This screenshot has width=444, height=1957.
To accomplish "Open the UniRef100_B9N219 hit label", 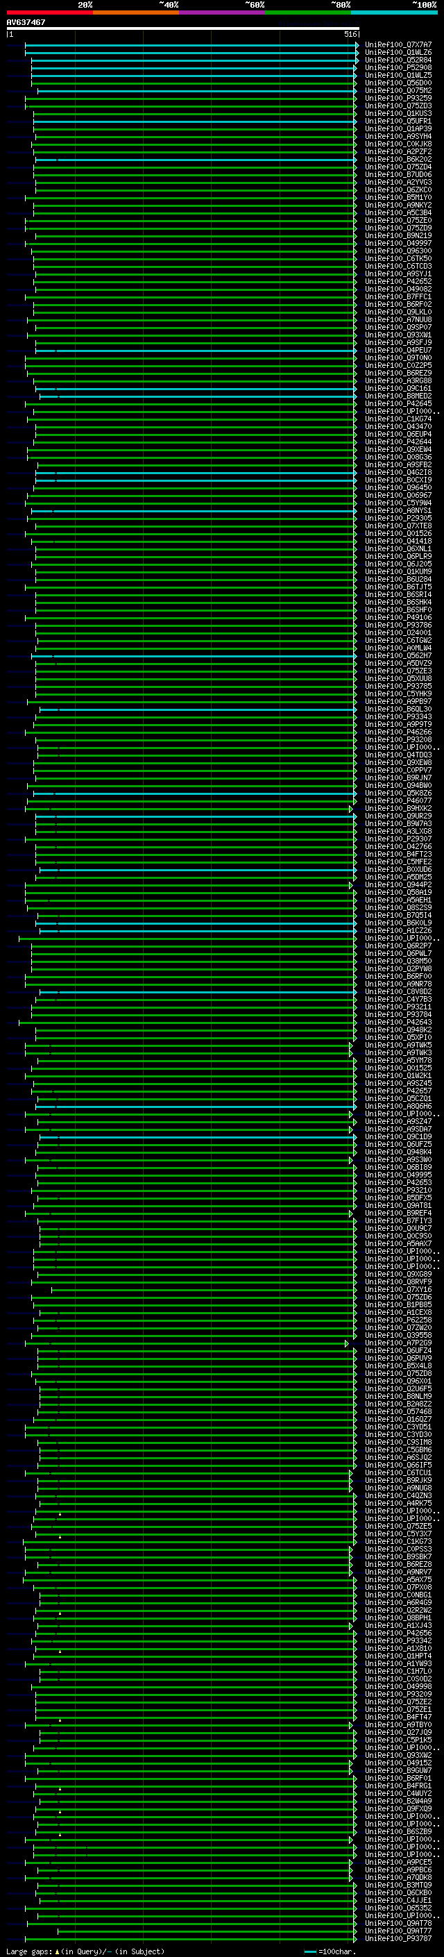I will (x=398, y=235).
